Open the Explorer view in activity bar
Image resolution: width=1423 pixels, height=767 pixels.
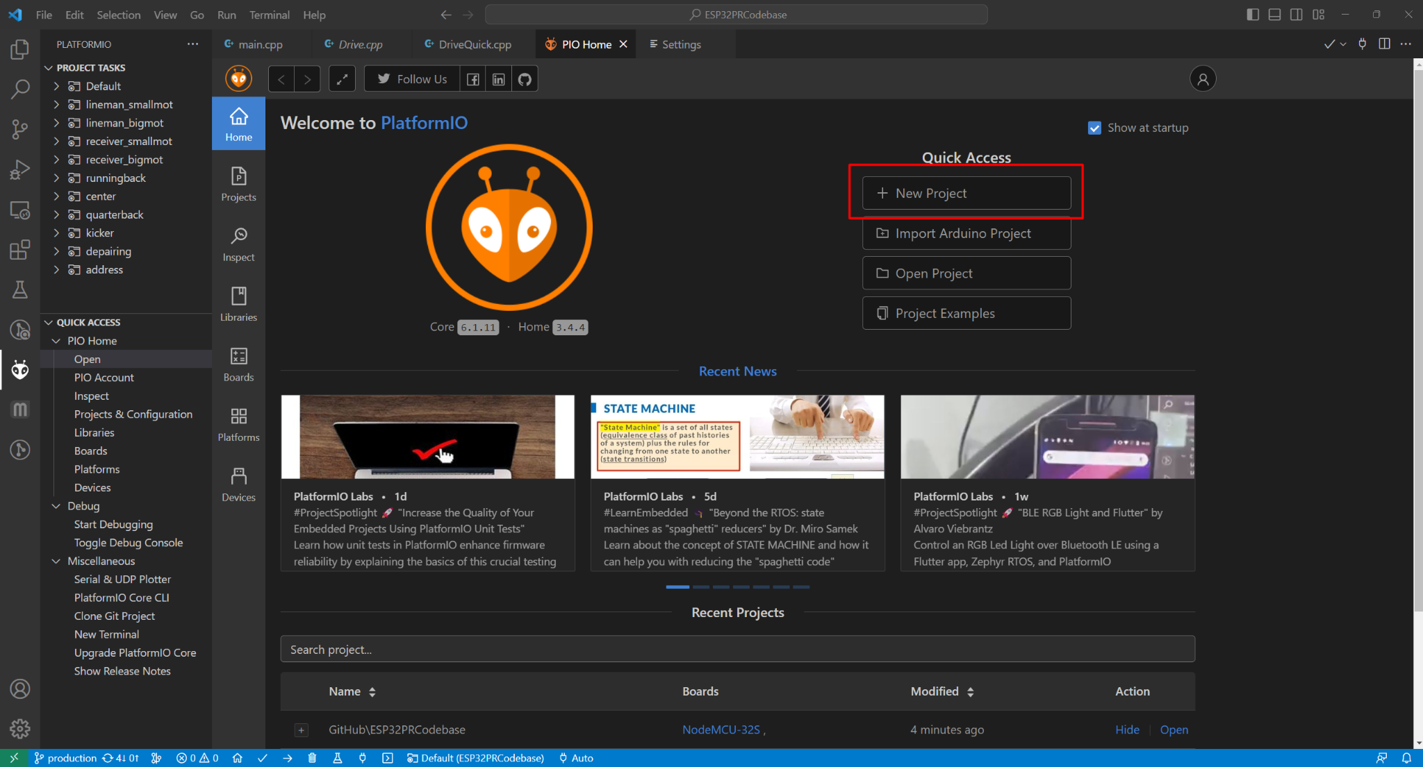20,49
